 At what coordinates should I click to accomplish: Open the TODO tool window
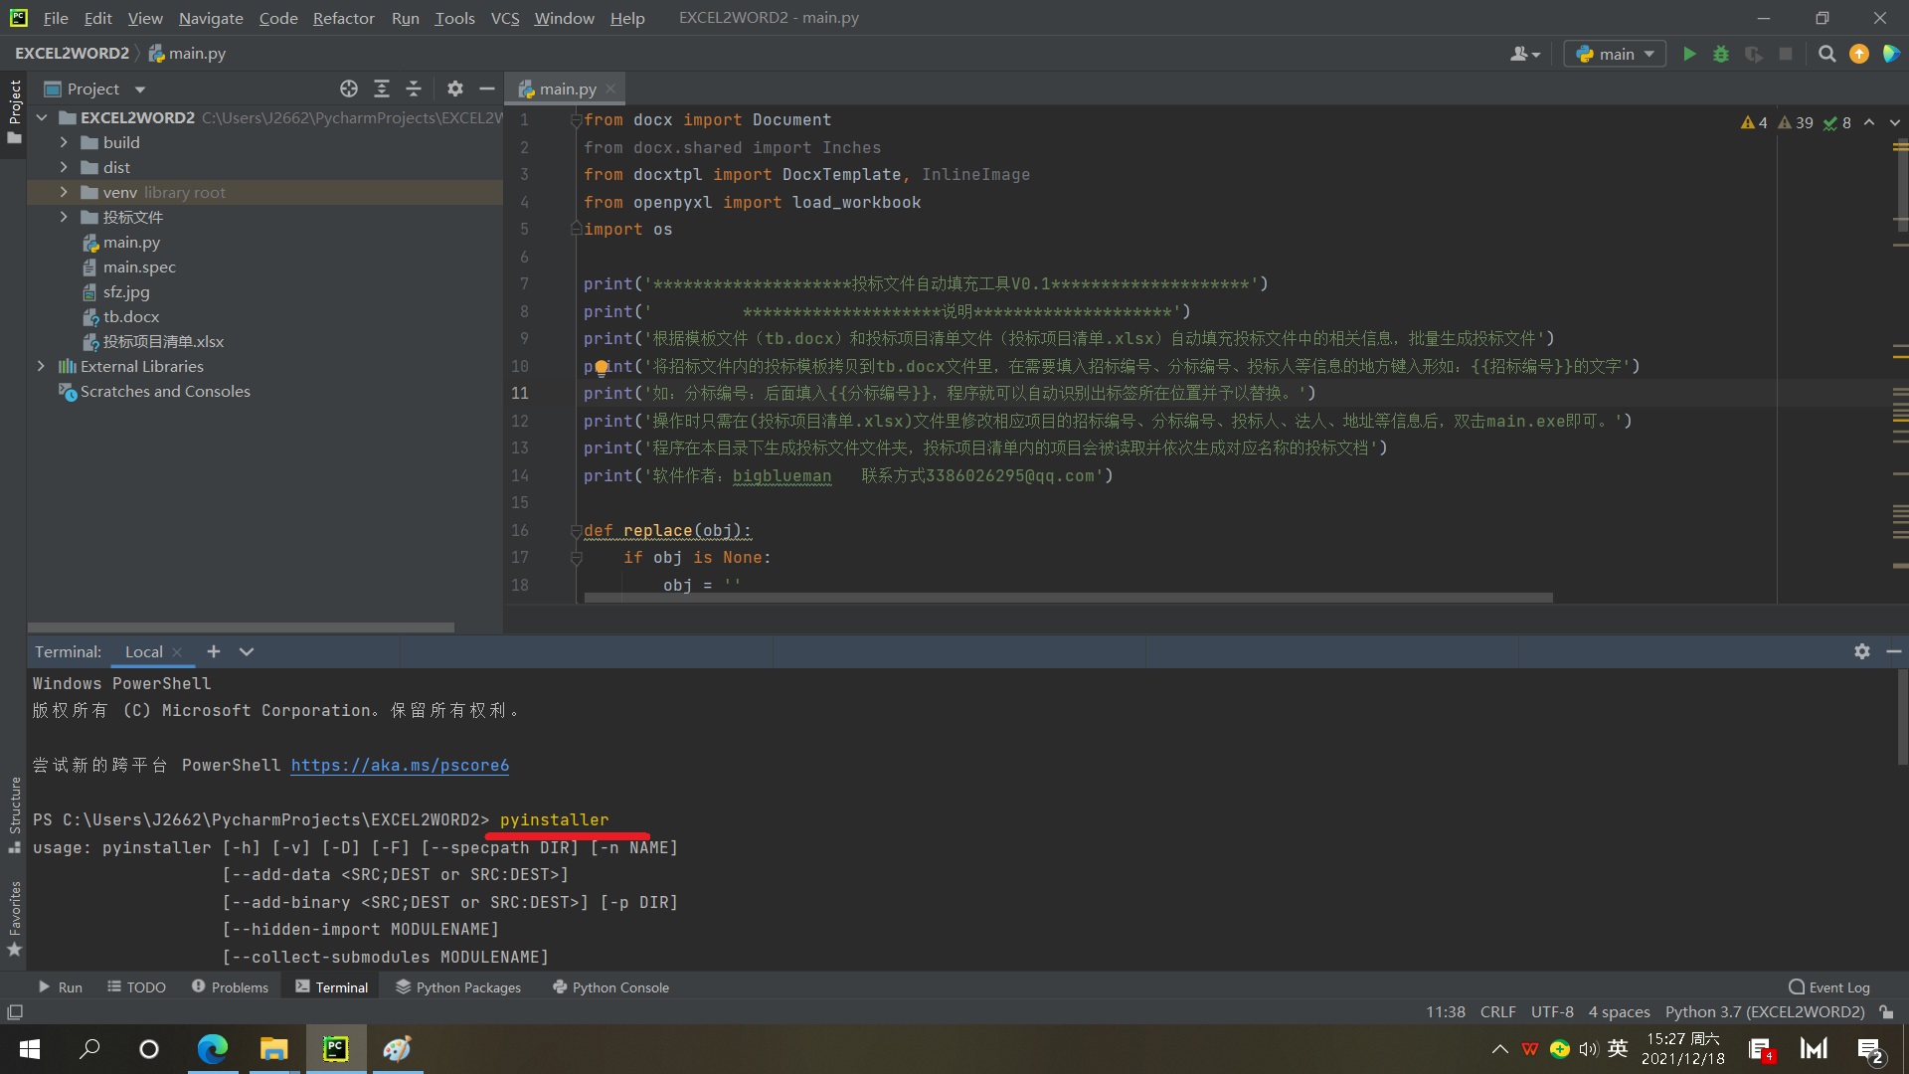[x=136, y=986]
